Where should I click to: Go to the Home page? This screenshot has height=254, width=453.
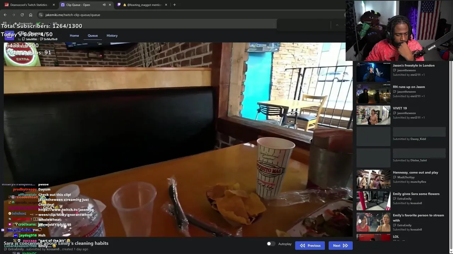coord(74,36)
